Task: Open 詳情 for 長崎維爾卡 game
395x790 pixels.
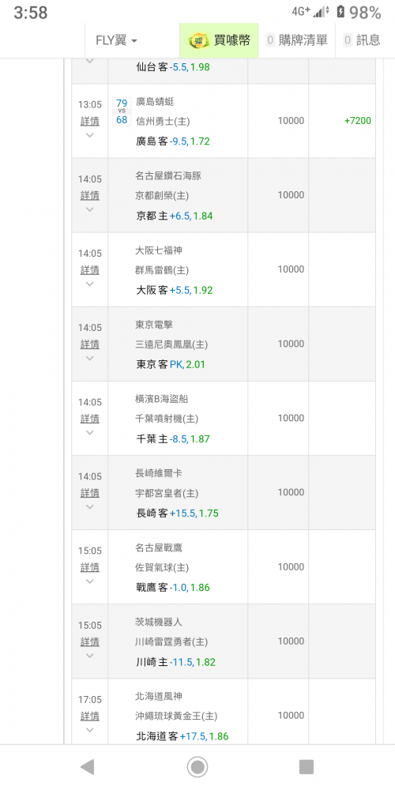Action: click(x=90, y=492)
